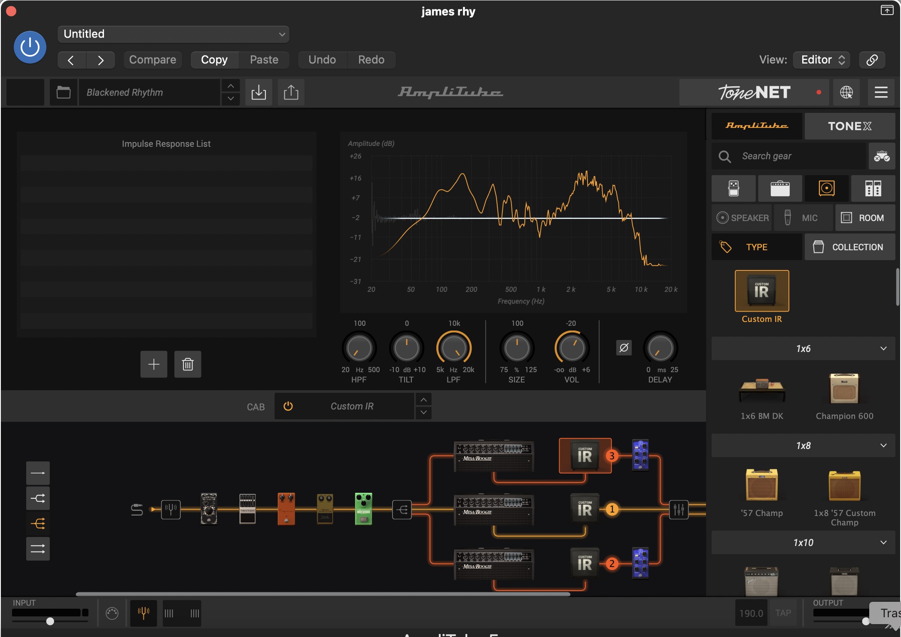This screenshot has width=901, height=637.
Task: Adjust the SIZE knob
Action: [x=517, y=348]
